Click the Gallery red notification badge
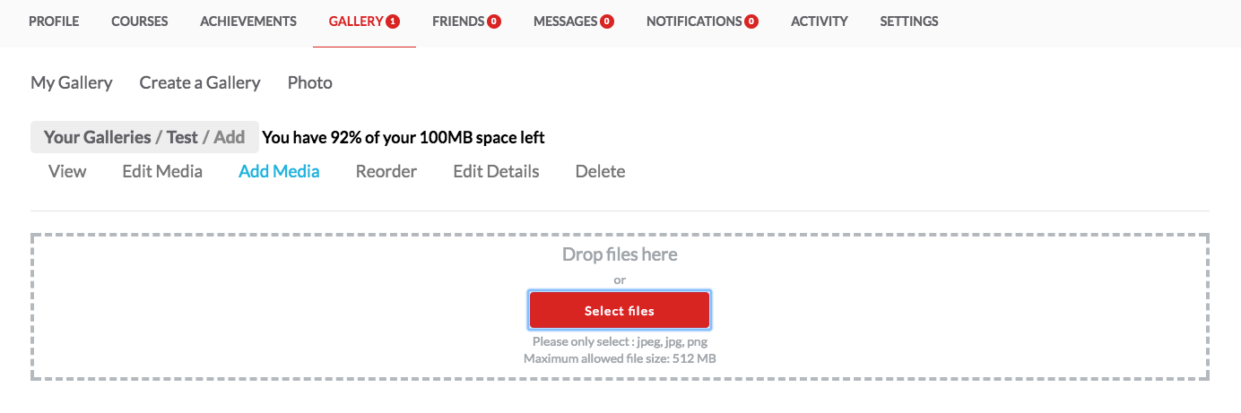This screenshot has width=1241, height=413. click(393, 22)
